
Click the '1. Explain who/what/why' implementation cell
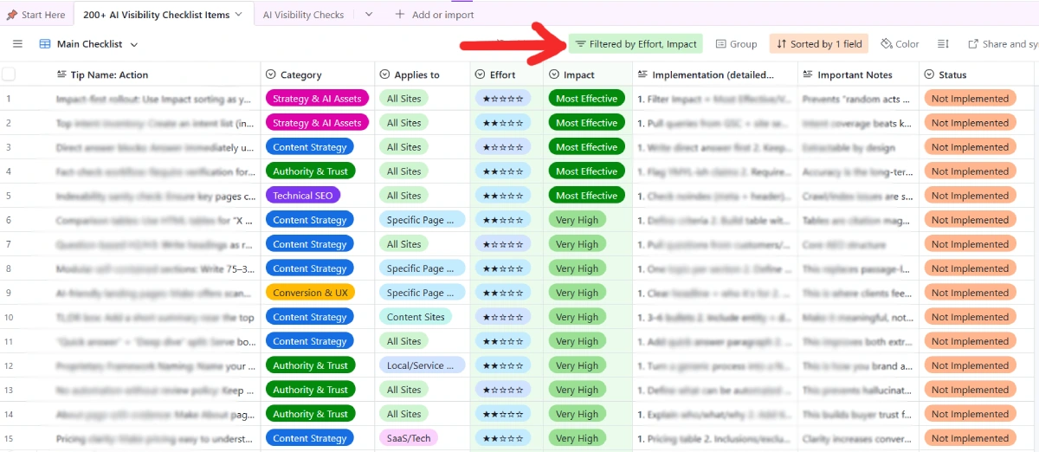(715, 414)
